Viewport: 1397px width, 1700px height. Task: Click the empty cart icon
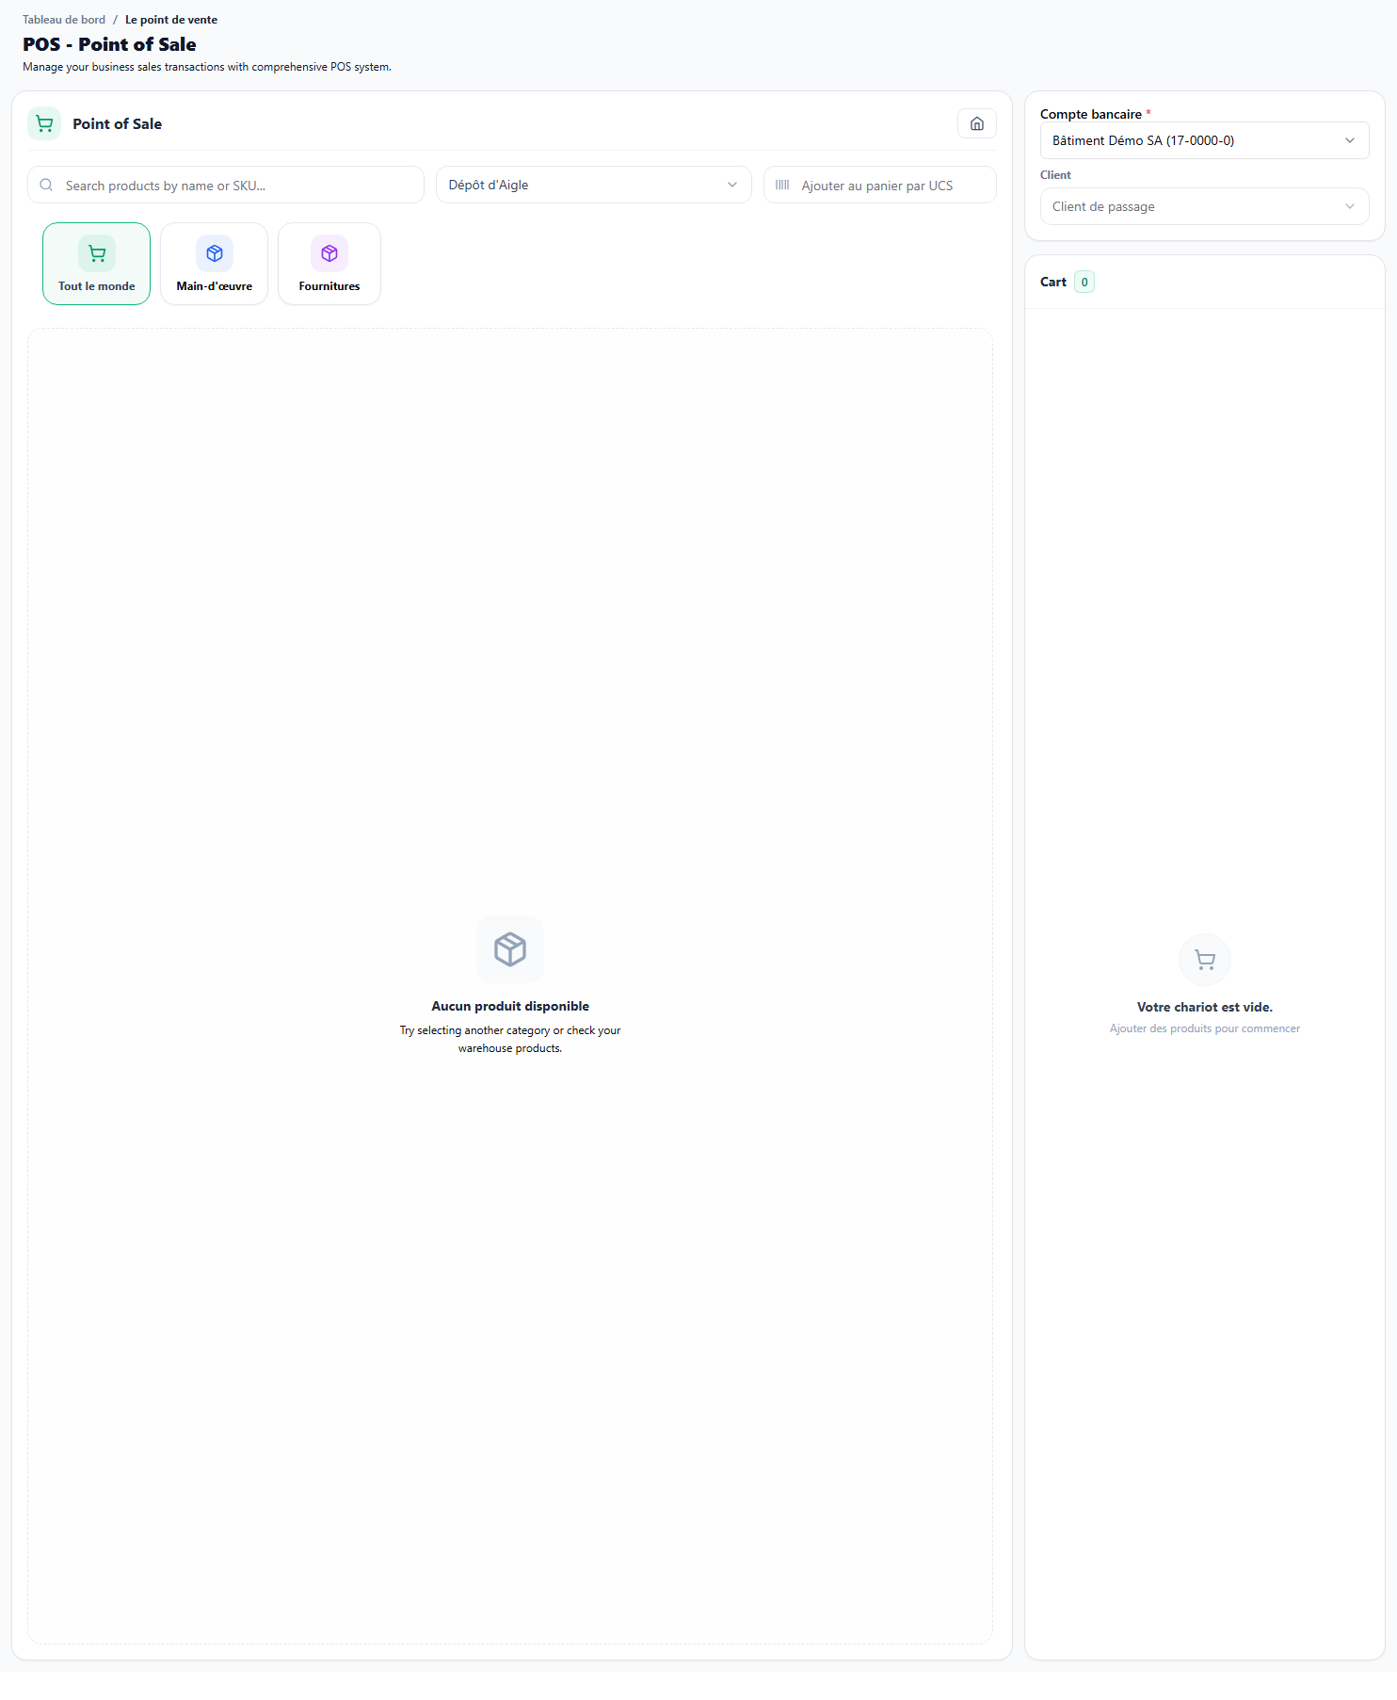click(x=1205, y=960)
